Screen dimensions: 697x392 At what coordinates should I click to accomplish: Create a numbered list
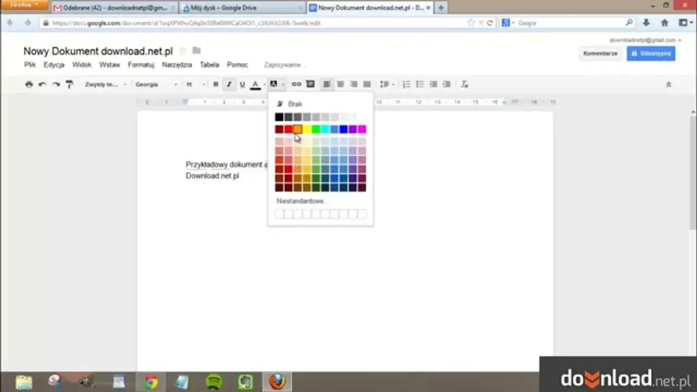click(406, 84)
